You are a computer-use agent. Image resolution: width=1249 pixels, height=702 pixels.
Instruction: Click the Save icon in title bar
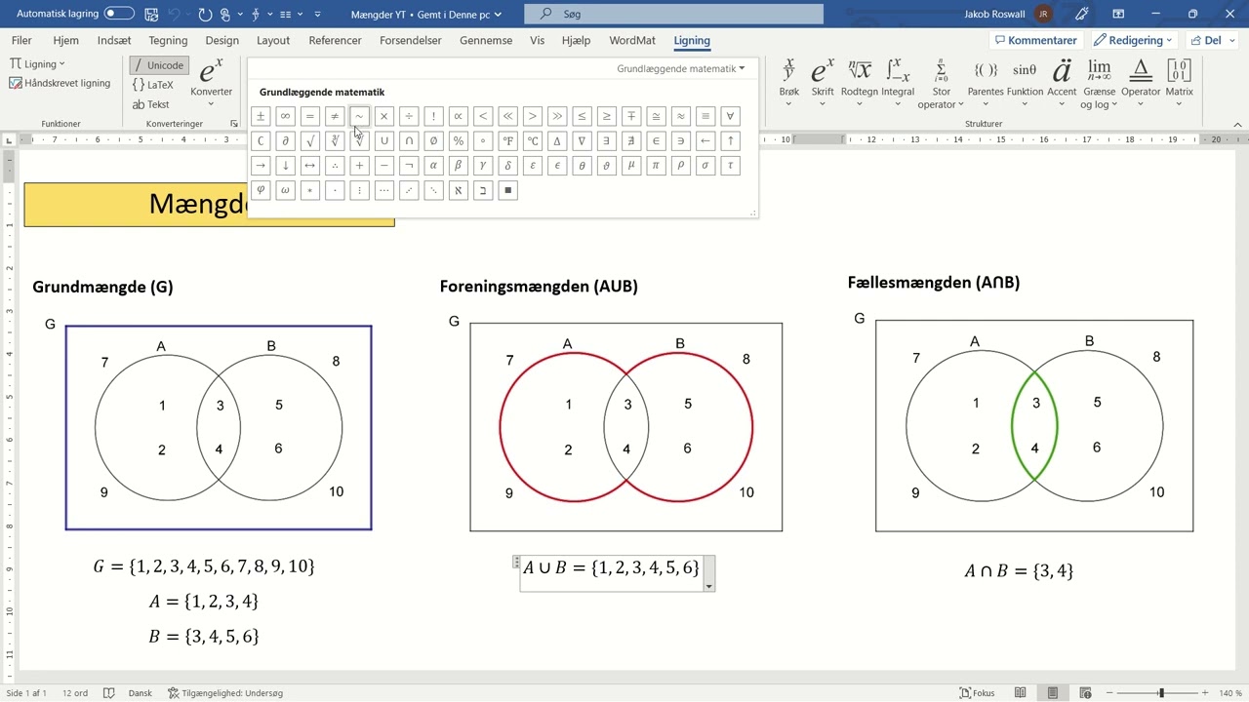(x=151, y=14)
